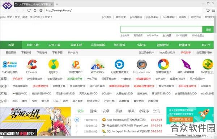Click the undo arrow icon in toolbar

(x=208, y=10)
